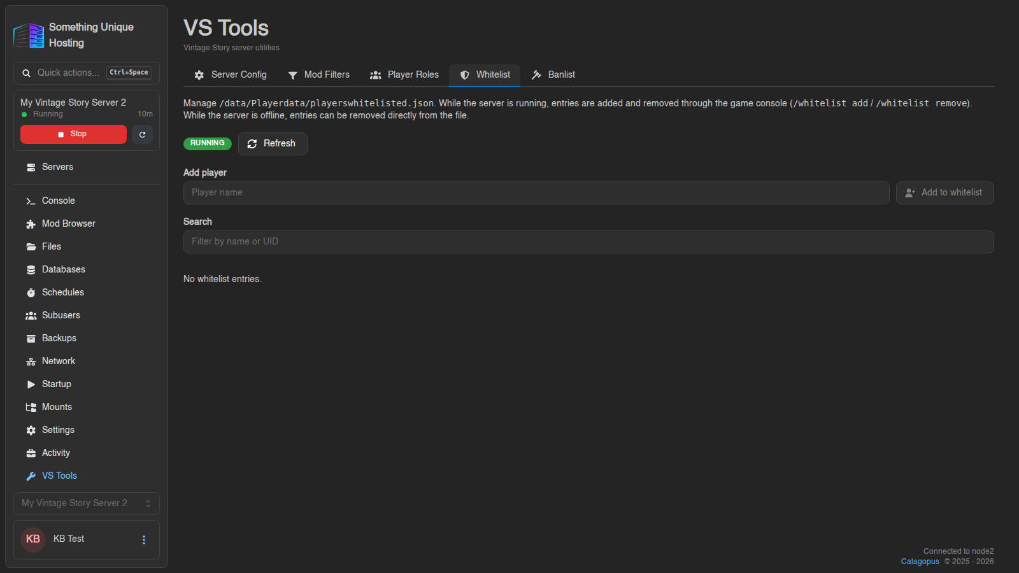Switch to the Mod Filters tab
The image size is (1019, 573).
[x=318, y=75]
